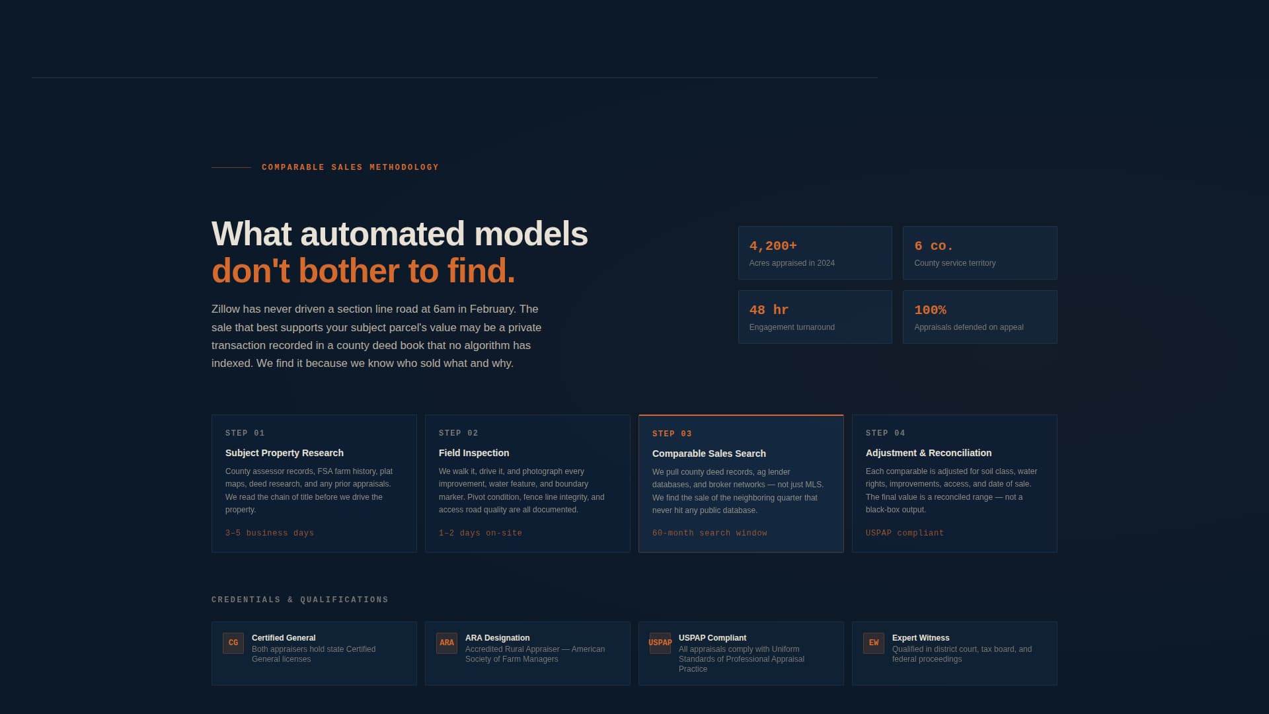Click the 3-5 business days timeframe link

pyautogui.click(x=270, y=533)
